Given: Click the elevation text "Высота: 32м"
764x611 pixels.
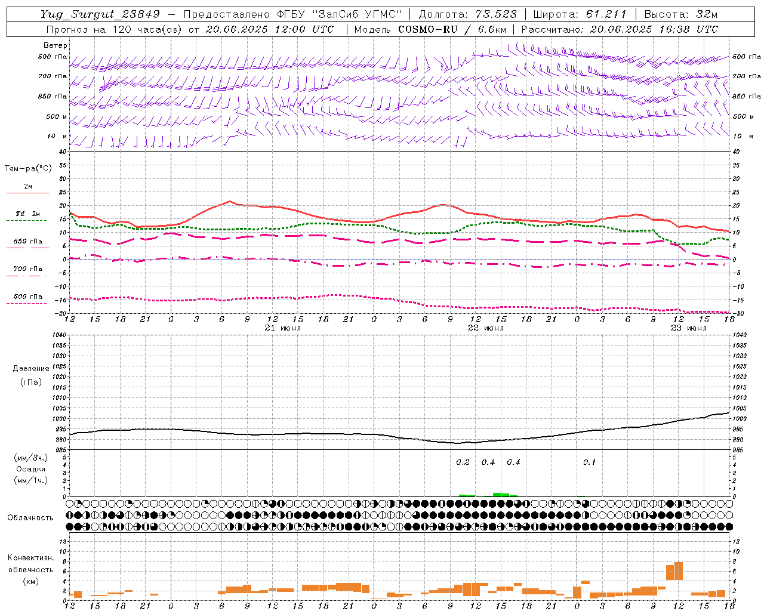Looking at the screenshot, I should click(681, 14).
